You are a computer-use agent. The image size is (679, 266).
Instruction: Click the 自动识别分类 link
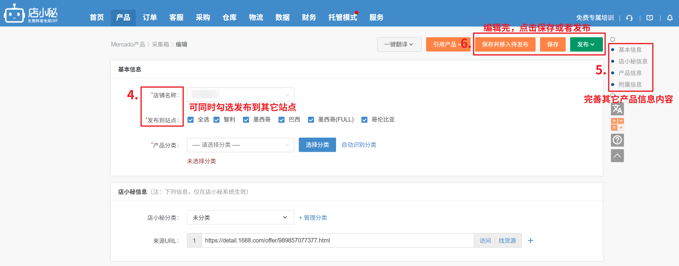pyautogui.click(x=359, y=145)
